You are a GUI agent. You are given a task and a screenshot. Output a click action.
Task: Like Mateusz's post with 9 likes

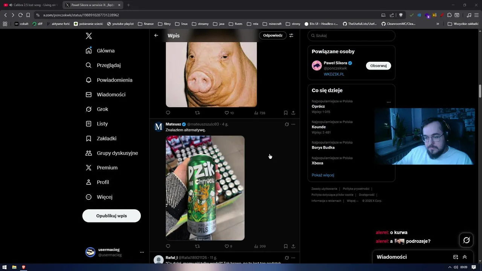coord(228,246)
